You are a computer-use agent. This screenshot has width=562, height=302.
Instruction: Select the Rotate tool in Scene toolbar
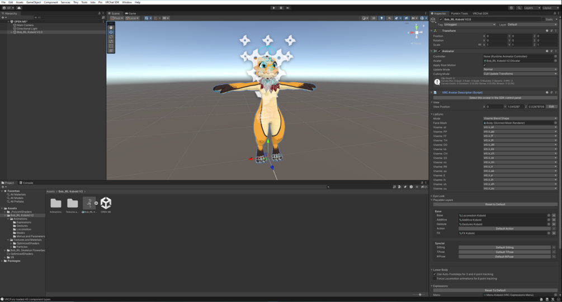tap(111, 37)
